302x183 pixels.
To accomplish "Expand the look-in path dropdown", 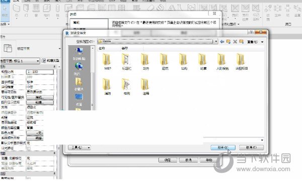I will (216, 42).
